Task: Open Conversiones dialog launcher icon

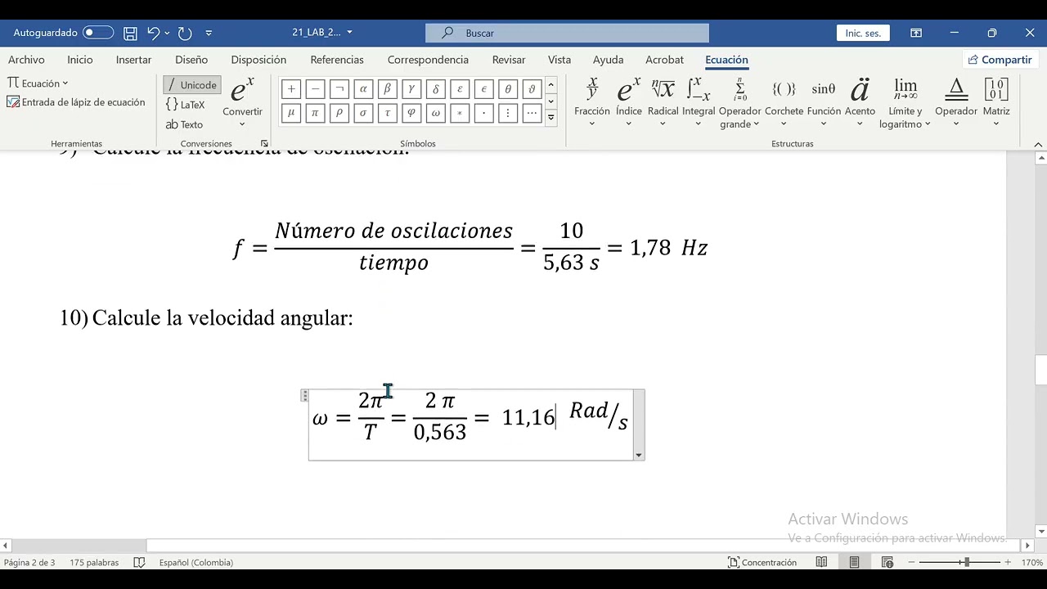Action: pyautogui.click(x=264, y=144)
